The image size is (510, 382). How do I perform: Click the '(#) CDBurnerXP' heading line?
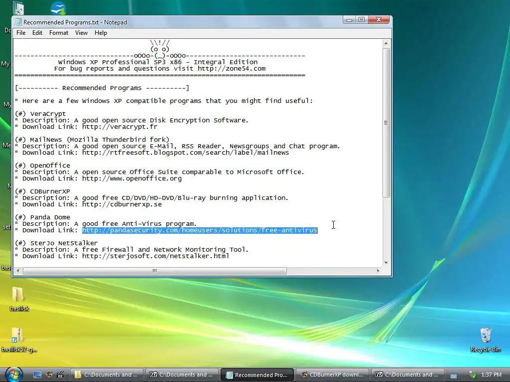click(42, 191)
